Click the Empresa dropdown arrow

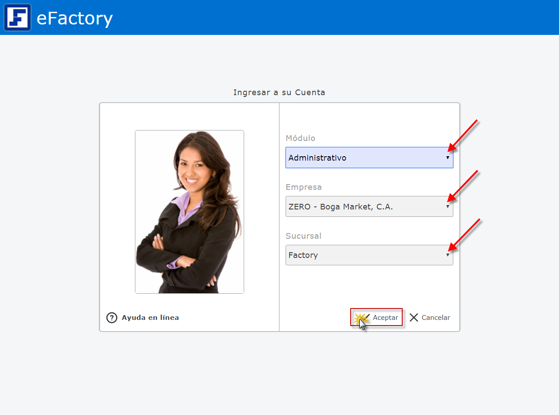(448, 206)
